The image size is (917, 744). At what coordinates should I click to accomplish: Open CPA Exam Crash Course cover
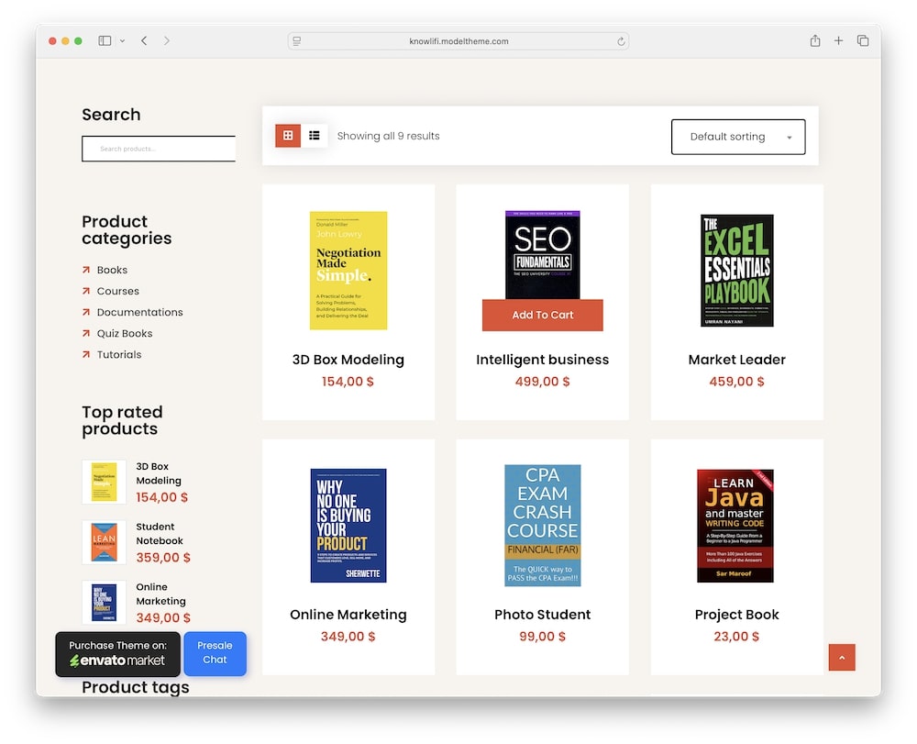[x=542, y=526]
